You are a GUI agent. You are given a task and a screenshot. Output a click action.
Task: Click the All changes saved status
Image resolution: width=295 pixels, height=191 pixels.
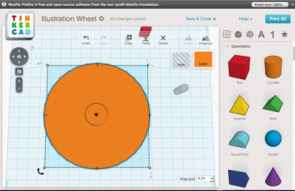pos(127,19)
